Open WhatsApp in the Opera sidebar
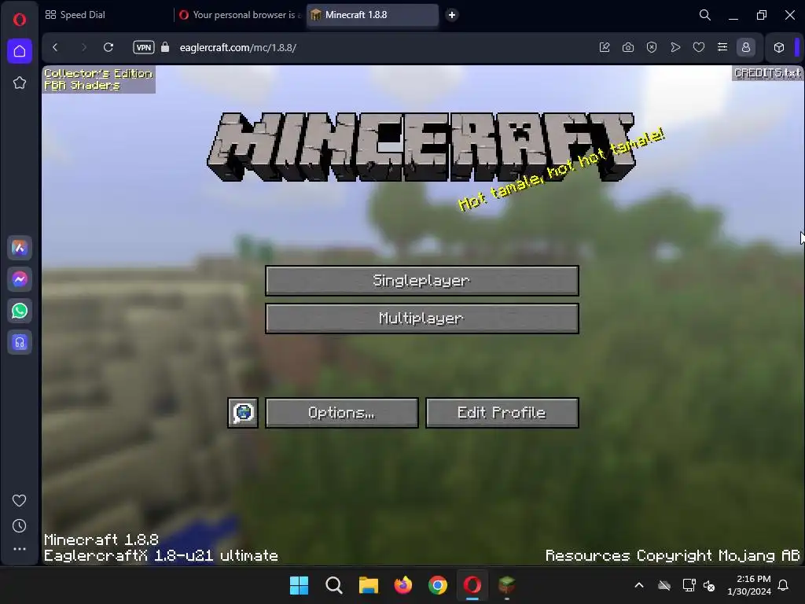Viewport: 805px width, 604px height. pos(20,311)
